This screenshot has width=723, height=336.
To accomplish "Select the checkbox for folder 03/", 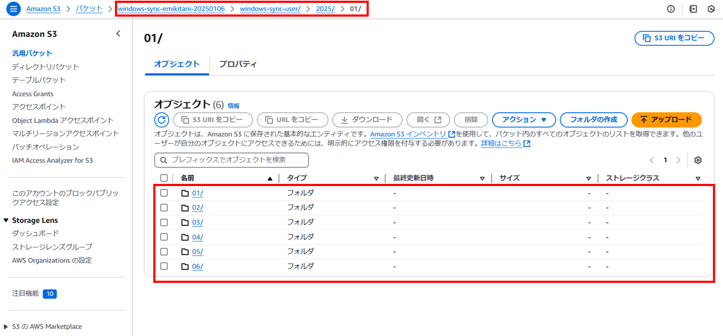I will coord(164,222).
